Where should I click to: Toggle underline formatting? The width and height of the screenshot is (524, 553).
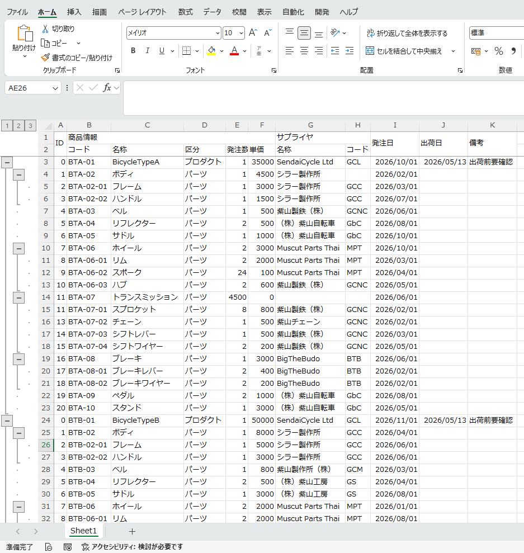162,51
